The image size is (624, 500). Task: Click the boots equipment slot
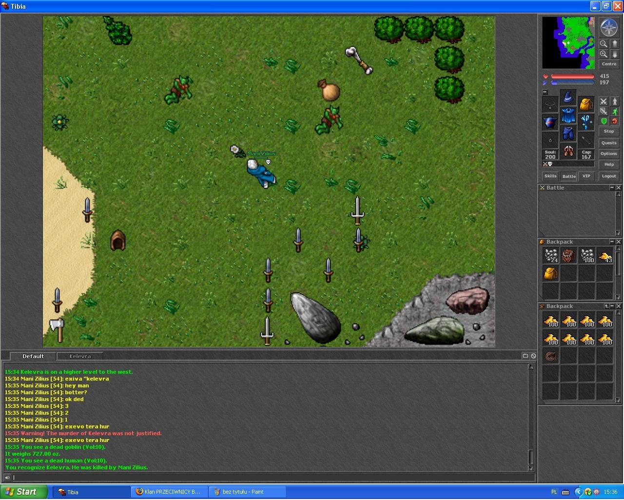(568, 152)
